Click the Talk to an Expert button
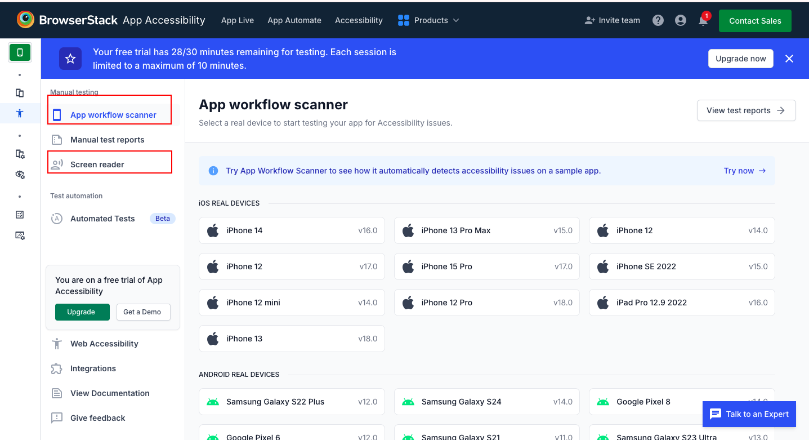Viewport: 809px width, 440px height. tap(749, 414)
